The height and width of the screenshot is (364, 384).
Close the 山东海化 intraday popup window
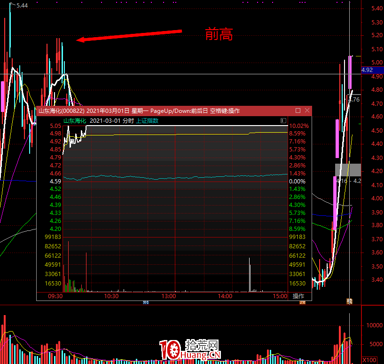click(x=307, y=111)
